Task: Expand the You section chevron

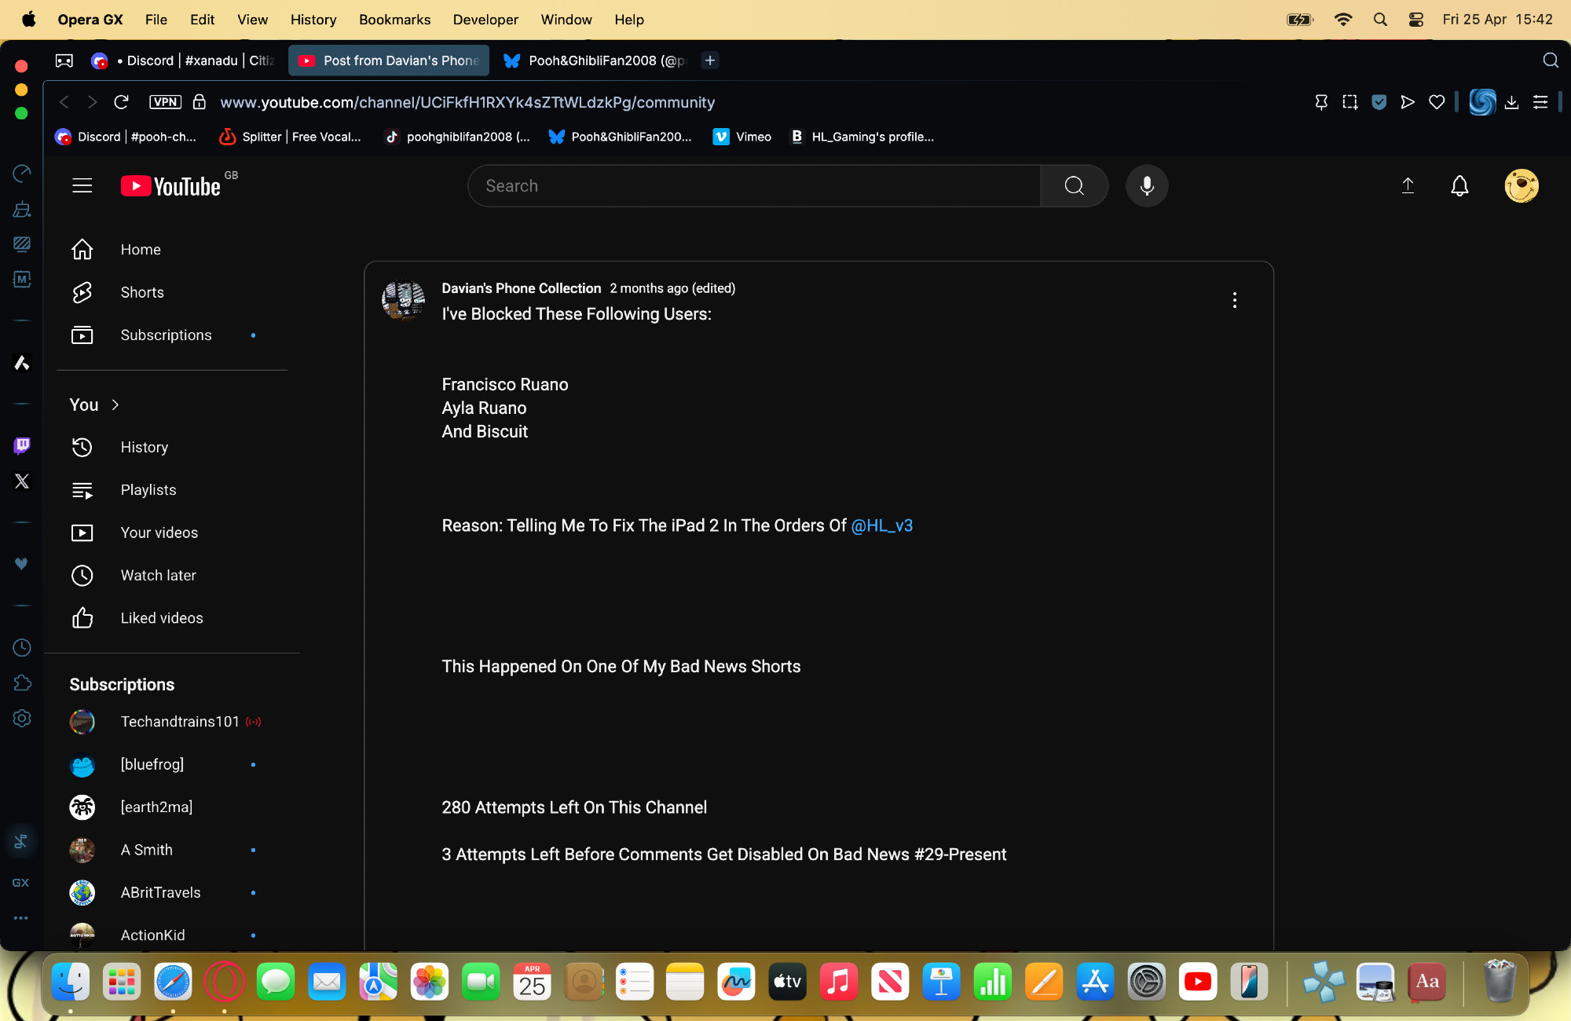Action: 115,405
